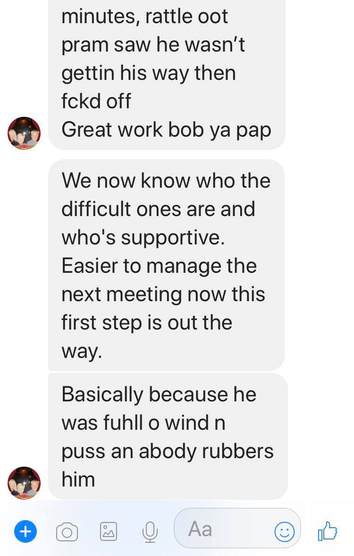The width and height of the screenshot is (354, 556).
Task: Open the emoji smiley picker
Action: [x=285, y=531]
